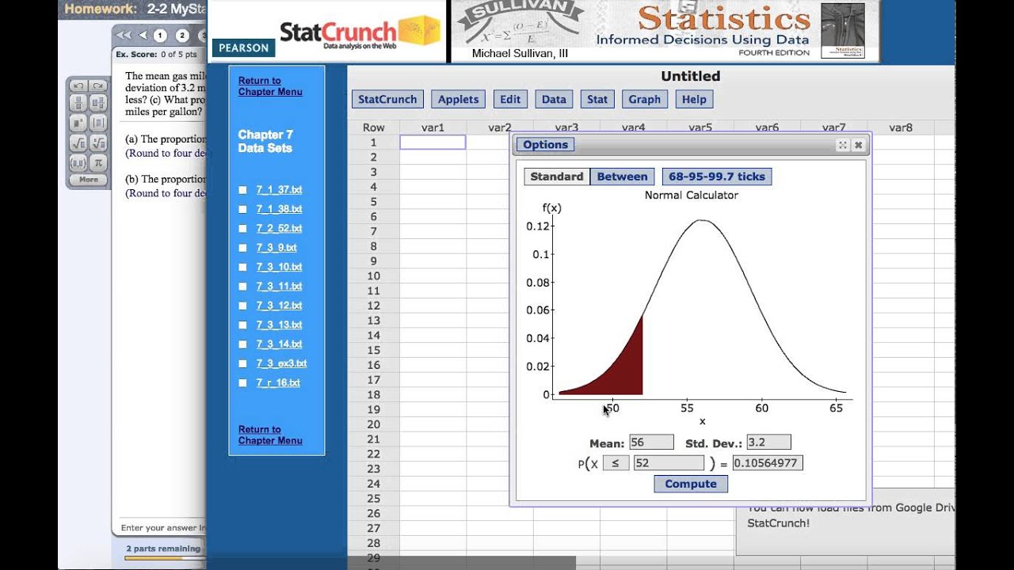Insert a fraction template from math palette

[x=78, y=103]
